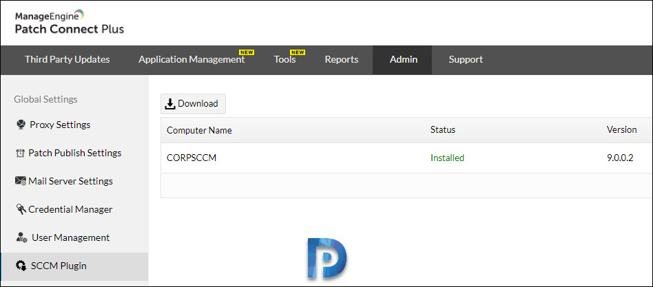653x287 pixels.
Task: Click the Download button
Action: coord(194,104)
